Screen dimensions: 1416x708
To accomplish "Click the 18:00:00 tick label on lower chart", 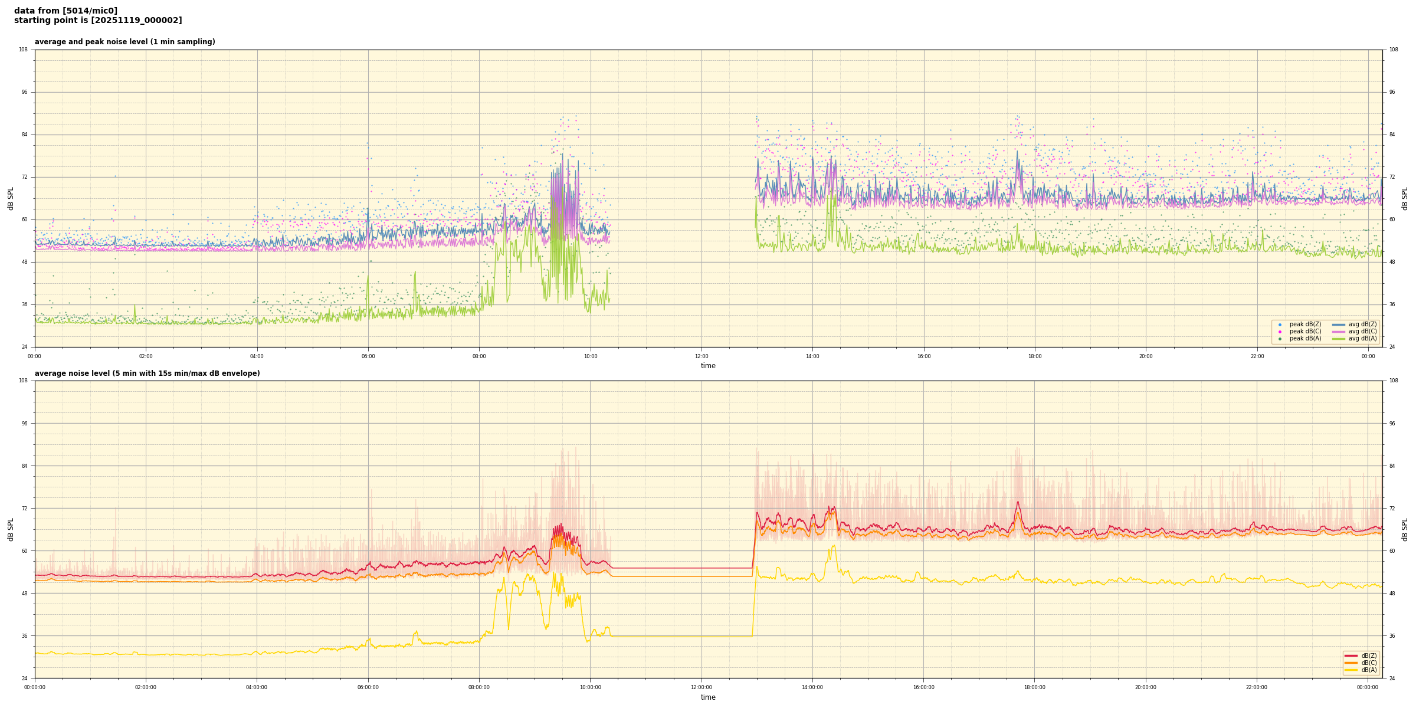I will [x=1034, y=687].
